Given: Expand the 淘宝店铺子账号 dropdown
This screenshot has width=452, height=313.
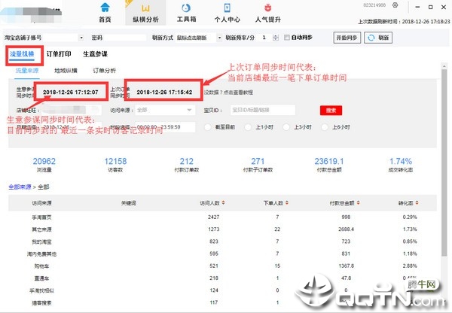Looking at the screenshot, I should coord(81,38).
